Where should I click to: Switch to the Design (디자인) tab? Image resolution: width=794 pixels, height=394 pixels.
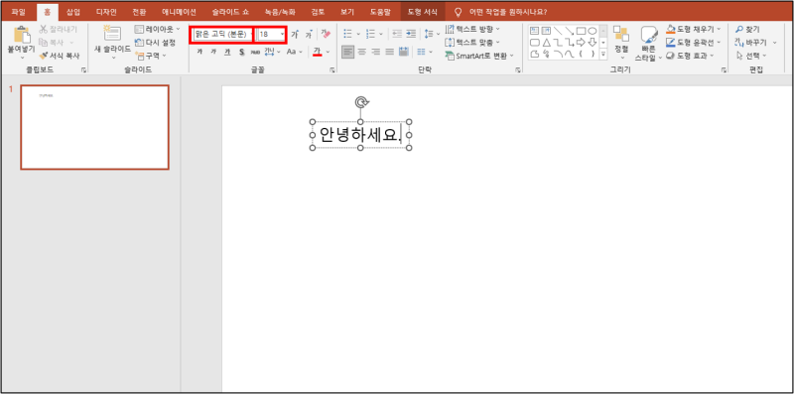(106, 11)
